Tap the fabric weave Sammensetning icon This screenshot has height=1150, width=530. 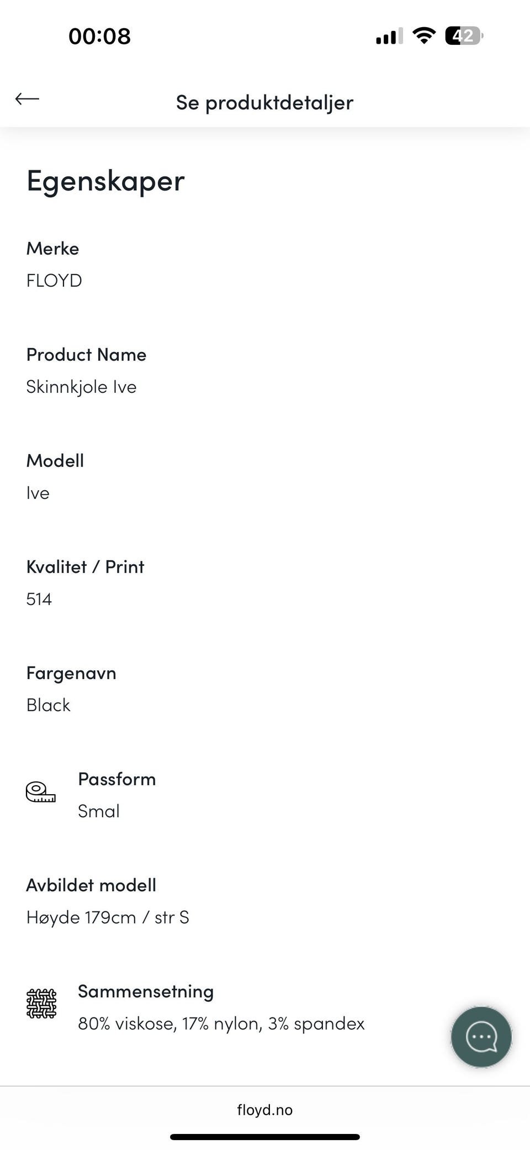coord(41,1004)
